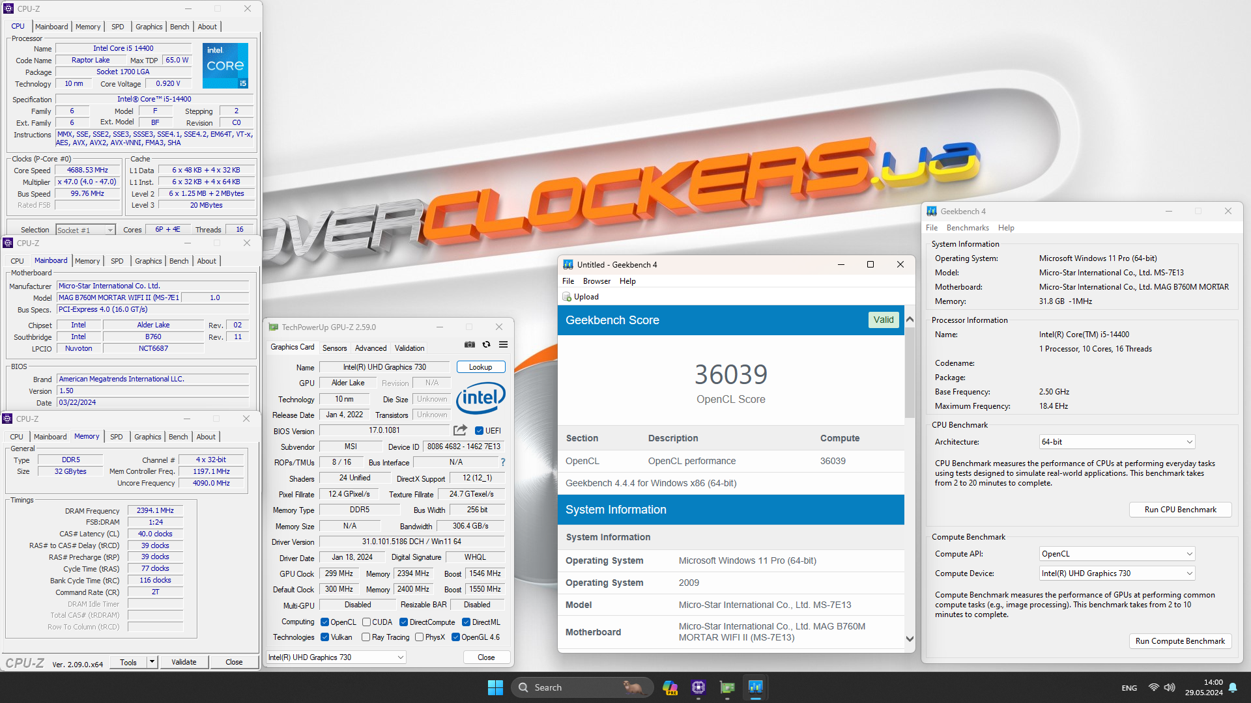The height and width of the screenshot is (703, 1251).
Task: Click the Untitled Geekbench 4 window icon
Action: point(568,264)
